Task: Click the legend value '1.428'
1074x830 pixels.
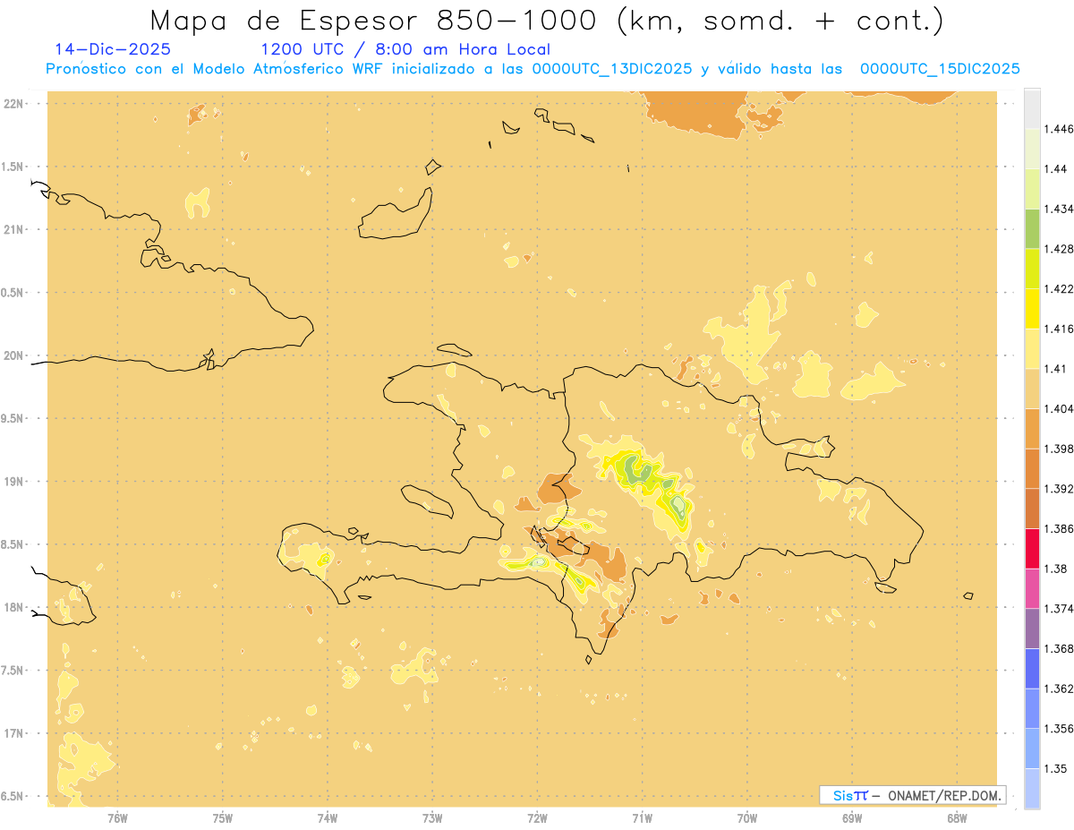Action: click(x=1060, y=249)
